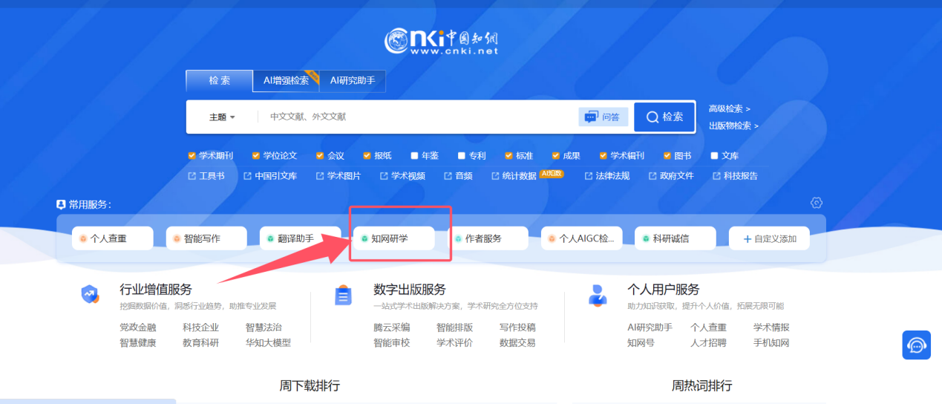Uncheck the 报纸 checkbox
The height and width of the screenshot is (404, 942).
[x=367, y=156]
